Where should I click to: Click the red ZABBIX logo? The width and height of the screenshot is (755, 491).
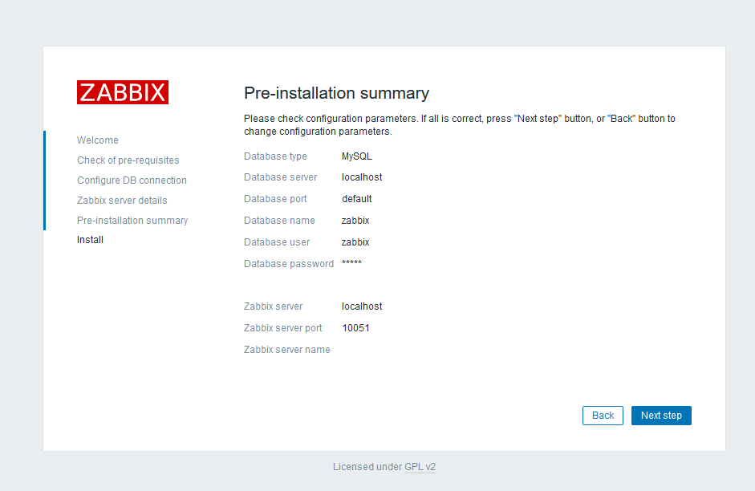123,92
